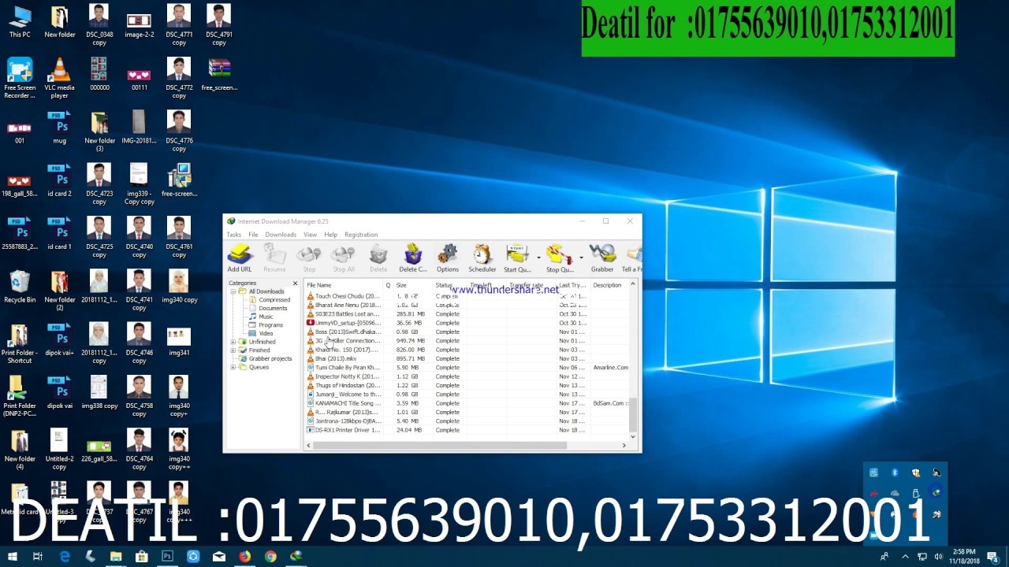Open the This PC desktop icon
This screenshot has height=567, width=1009.
pos(20,21)
